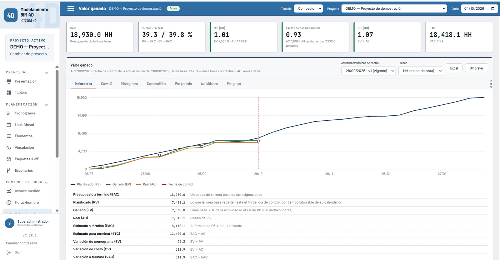Image resolution: width=500 pixels, height=260 pixels.
Task: Click the Vinculación link icon
Action: (x=9, y=148)
